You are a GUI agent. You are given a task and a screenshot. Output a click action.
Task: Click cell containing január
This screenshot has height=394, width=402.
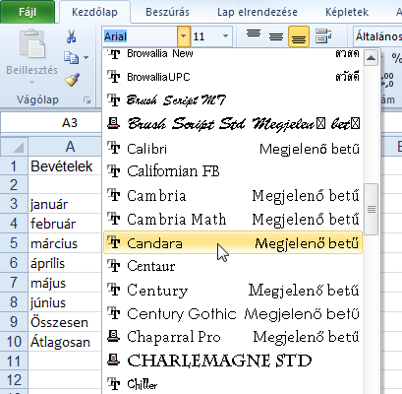(x=65, y=204)
